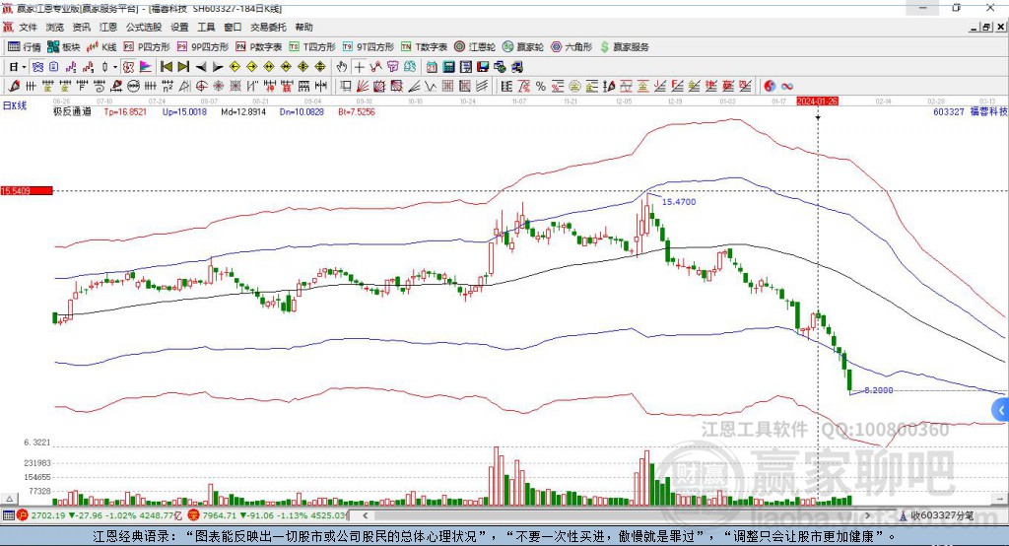
Task: Open the 浏览 menu
Action: click(x=55, y=27)
